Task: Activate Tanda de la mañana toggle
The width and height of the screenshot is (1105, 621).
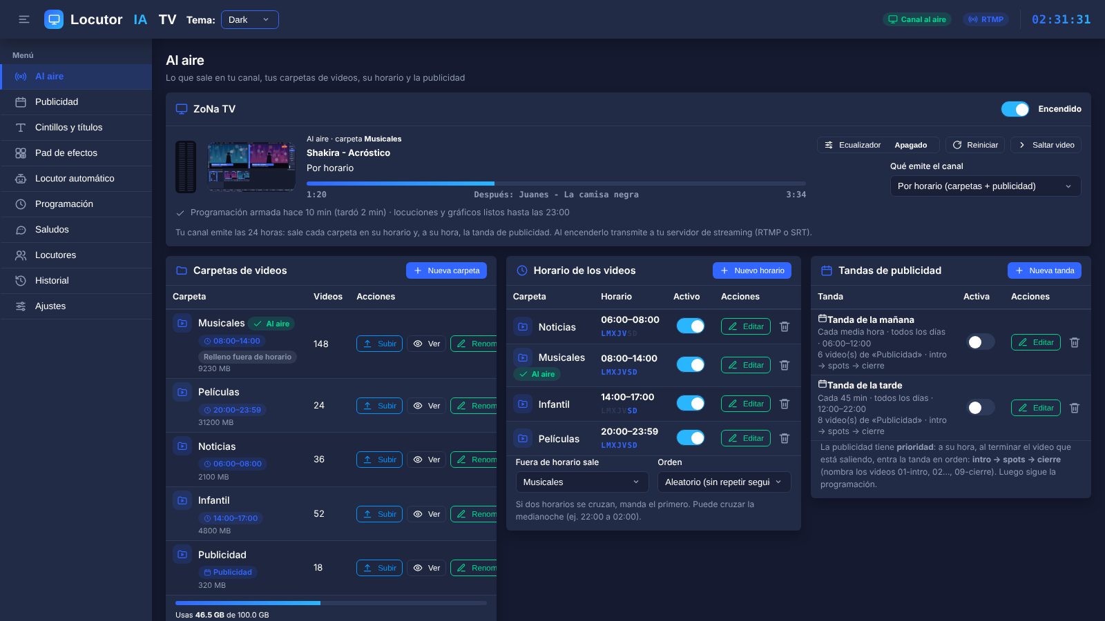Action: pyautogui.click(x=981, y=342)
